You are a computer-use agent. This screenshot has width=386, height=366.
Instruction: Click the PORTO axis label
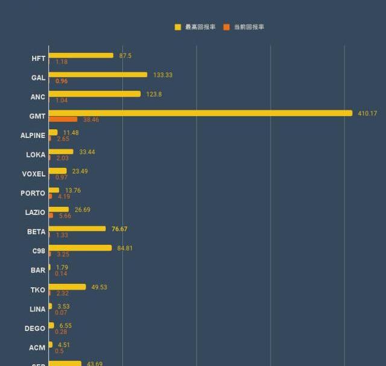tap(33, 194)
